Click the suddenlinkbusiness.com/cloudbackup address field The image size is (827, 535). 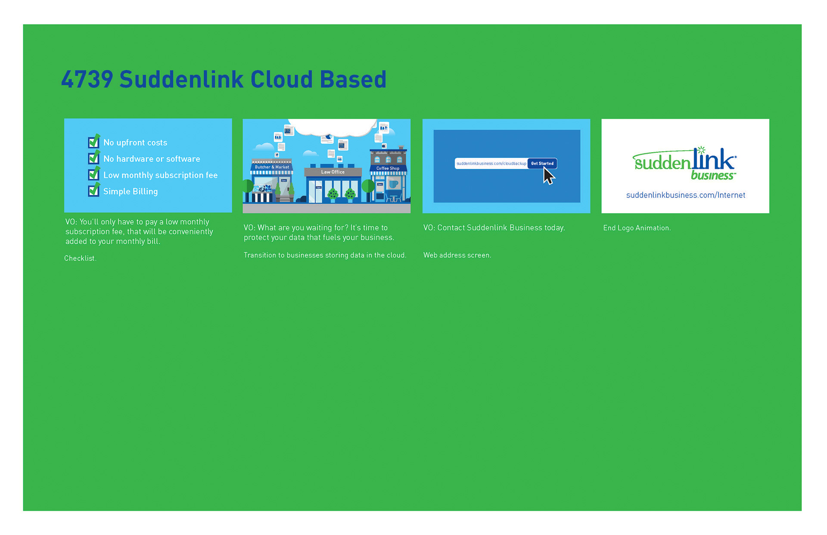coord(491,164)
